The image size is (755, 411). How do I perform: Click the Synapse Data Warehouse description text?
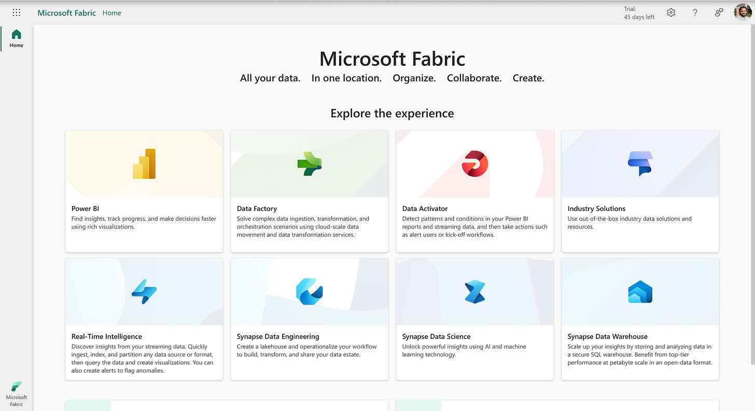640,355
